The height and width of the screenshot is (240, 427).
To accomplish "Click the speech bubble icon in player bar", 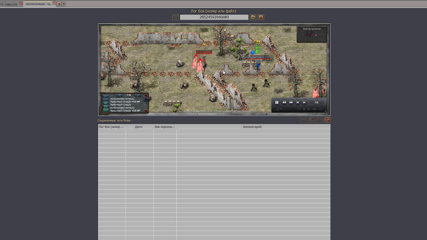I will [x=314, y=109].
